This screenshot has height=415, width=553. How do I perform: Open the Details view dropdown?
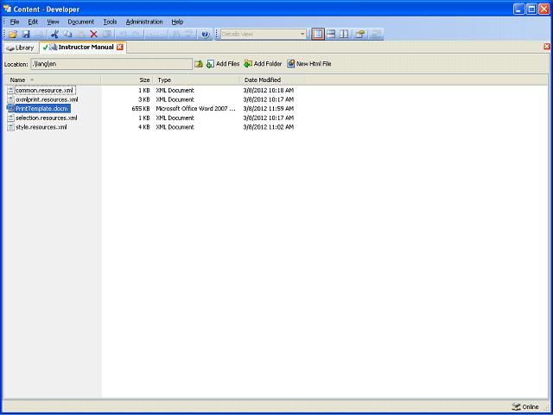pos(302,35)
